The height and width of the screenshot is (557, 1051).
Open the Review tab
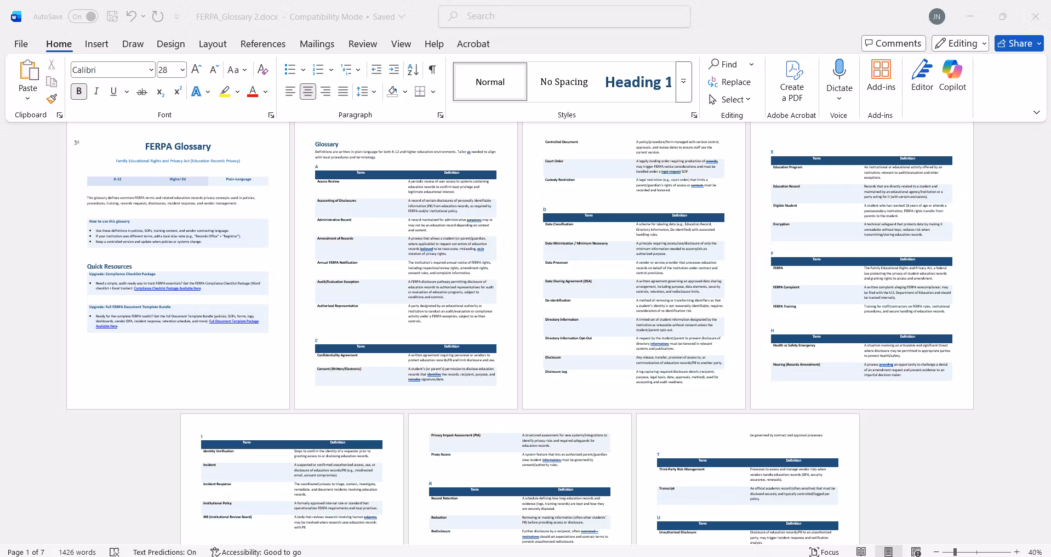[x=363, y=44]
